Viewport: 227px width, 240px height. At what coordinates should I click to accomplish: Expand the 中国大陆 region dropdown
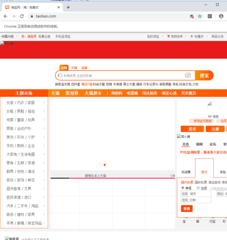tap(10, 36)
